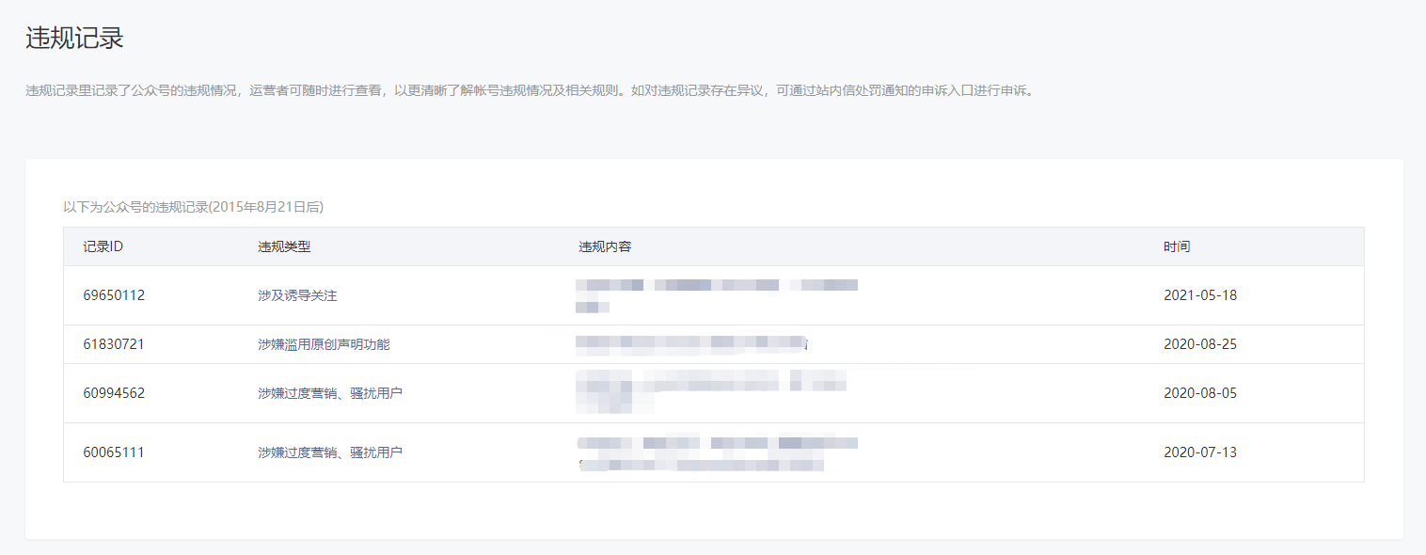
Task: Open blurred violation content of record 69650112
Action: [717, 295]
